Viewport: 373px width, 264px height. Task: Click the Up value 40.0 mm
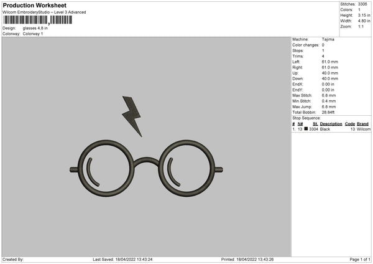329,73
